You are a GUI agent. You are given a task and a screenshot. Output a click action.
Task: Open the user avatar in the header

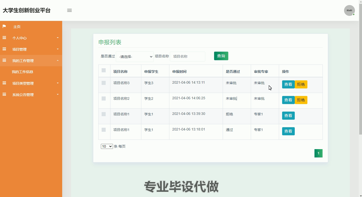point(349,11)
